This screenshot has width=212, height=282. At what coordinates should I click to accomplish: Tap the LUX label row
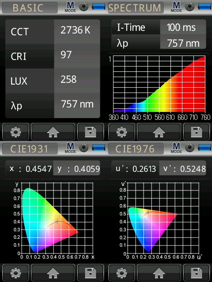[30, 81]
